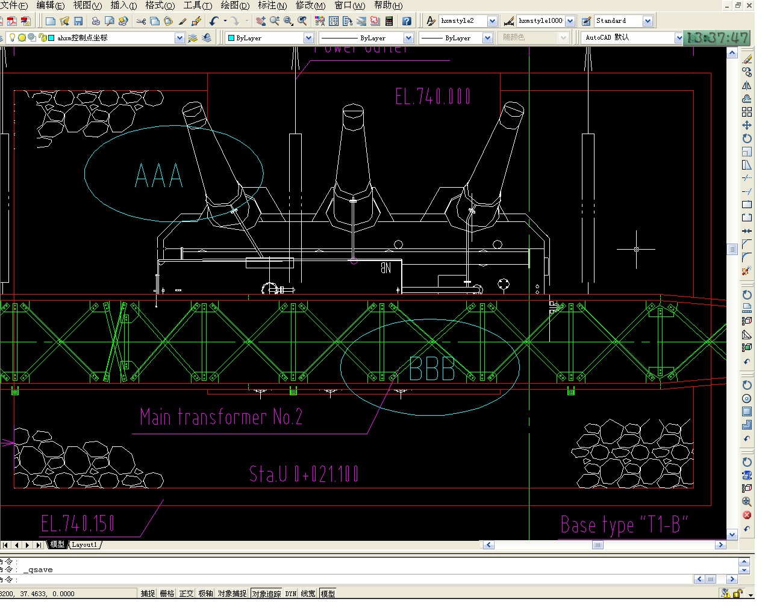Toggle 线宽 lineweight display in status bar
771x616 pixels.
tap(308, 594)
